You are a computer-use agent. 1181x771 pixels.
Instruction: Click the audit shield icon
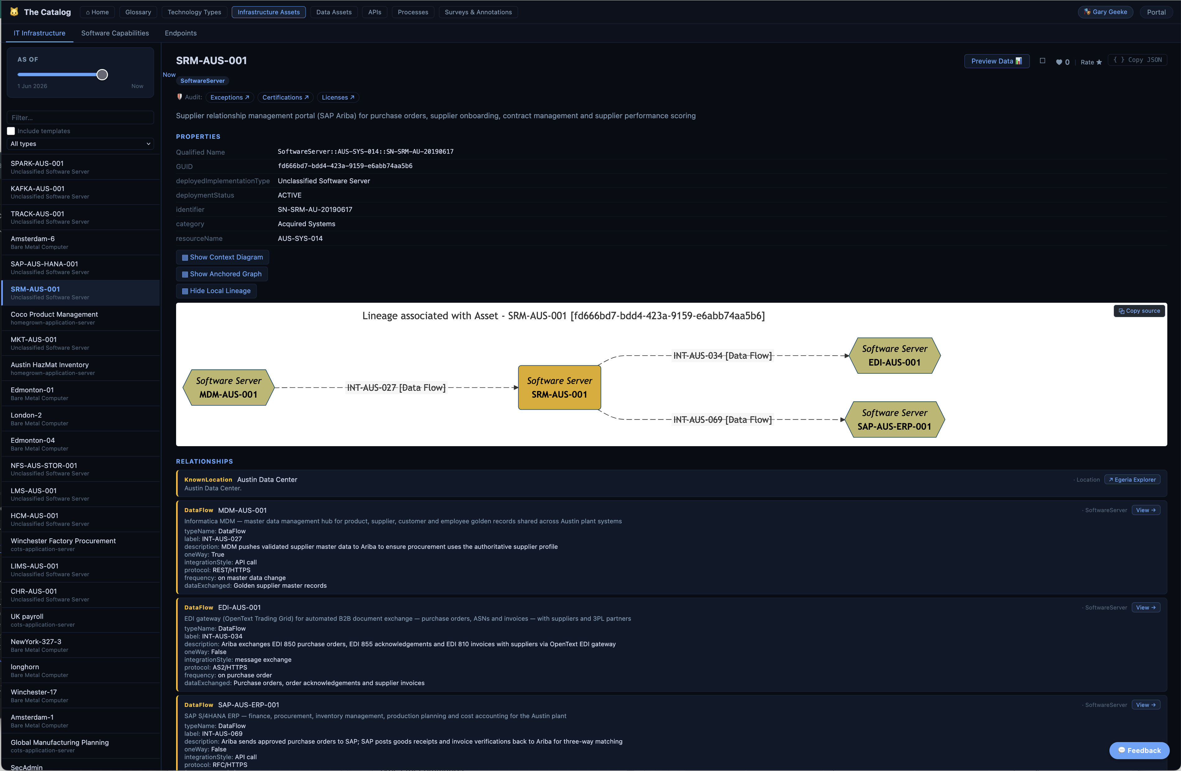pos(180,97)
